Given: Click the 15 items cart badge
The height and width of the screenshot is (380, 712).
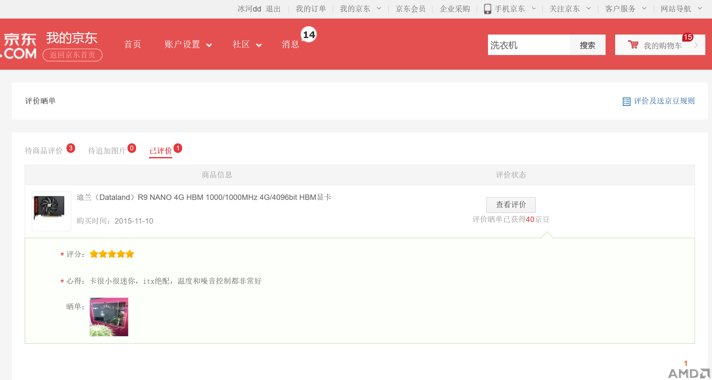Looking at the screenshot, I should 688,37.
